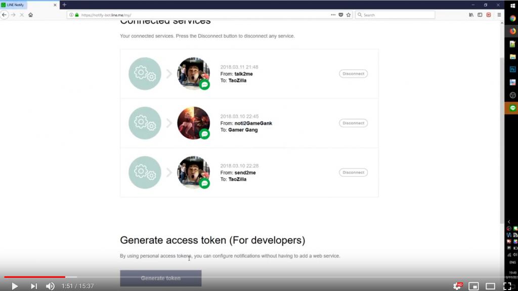Close the LINE Notify tab

click(55, 5)
